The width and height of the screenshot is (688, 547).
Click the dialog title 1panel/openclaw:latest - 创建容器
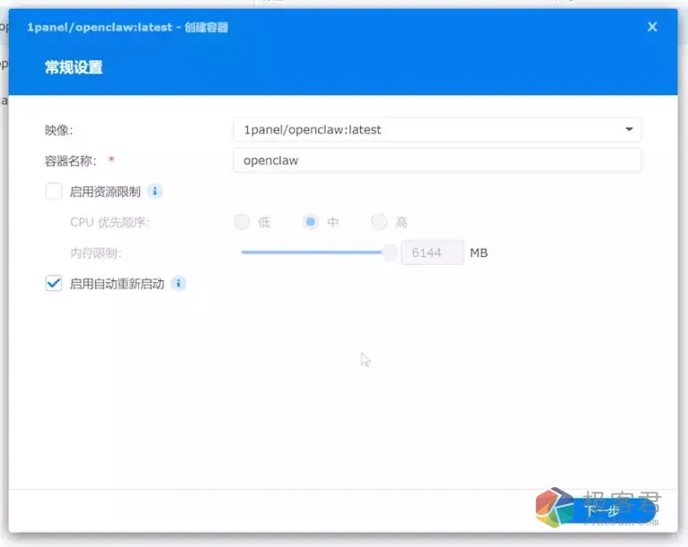coord(127,28)
